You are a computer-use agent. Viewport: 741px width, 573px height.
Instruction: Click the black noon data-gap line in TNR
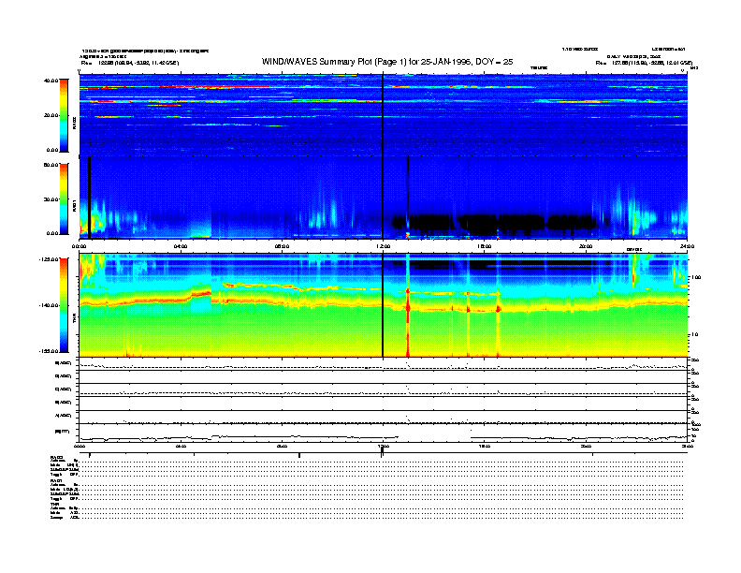(383, 305)
